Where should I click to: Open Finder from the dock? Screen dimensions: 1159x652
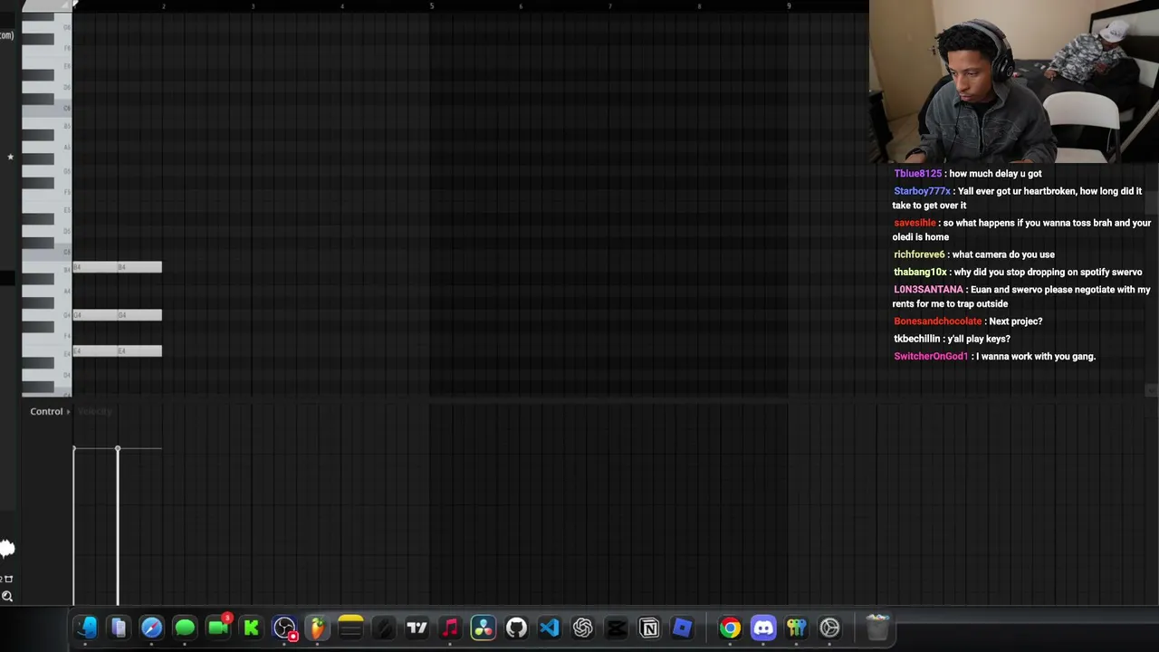86,628
